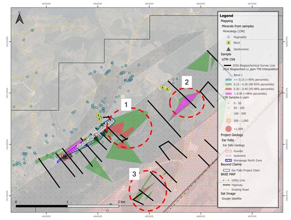Screen dimensions: 291x220
Task: Select the Wenasaga North Zone legend symbol
Action: [x=228, y=160]
